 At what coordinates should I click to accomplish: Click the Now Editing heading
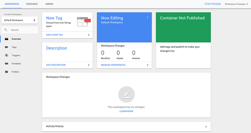112,18
